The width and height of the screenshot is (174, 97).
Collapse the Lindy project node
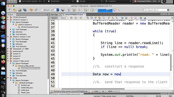pos(8,78)
